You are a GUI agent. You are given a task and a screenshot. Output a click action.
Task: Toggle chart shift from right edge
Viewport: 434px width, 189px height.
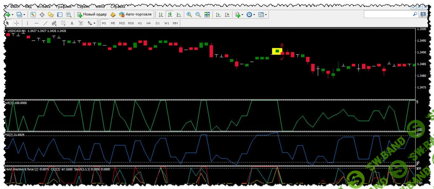[x=227, y=14]
